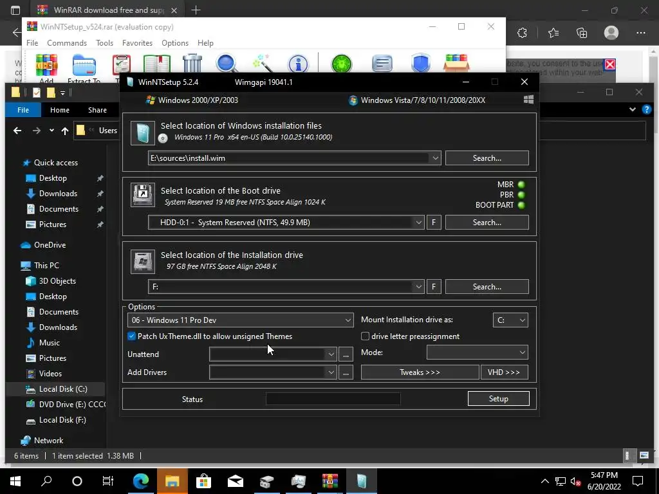Open Edge browser extensions icon
659x494 pixels.
coord(522,33)
